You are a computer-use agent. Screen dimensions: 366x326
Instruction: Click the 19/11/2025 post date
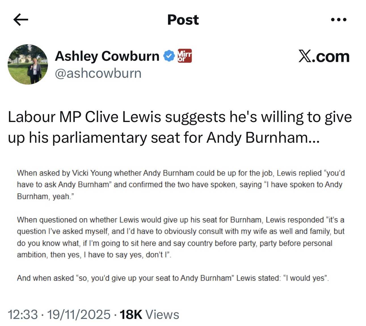point(79,315)
